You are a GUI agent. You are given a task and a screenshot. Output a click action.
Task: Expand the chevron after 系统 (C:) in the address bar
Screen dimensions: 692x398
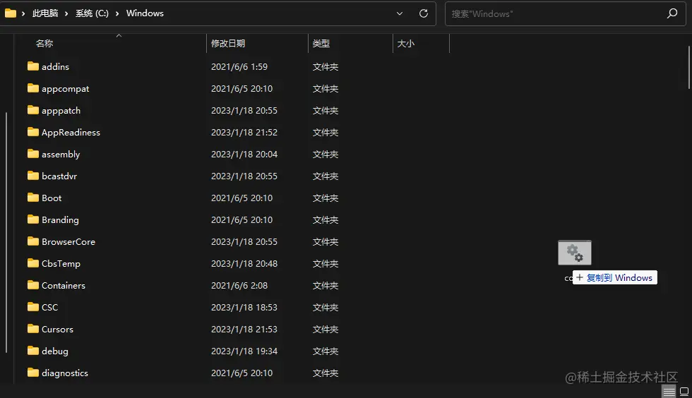tap(117, 13)
